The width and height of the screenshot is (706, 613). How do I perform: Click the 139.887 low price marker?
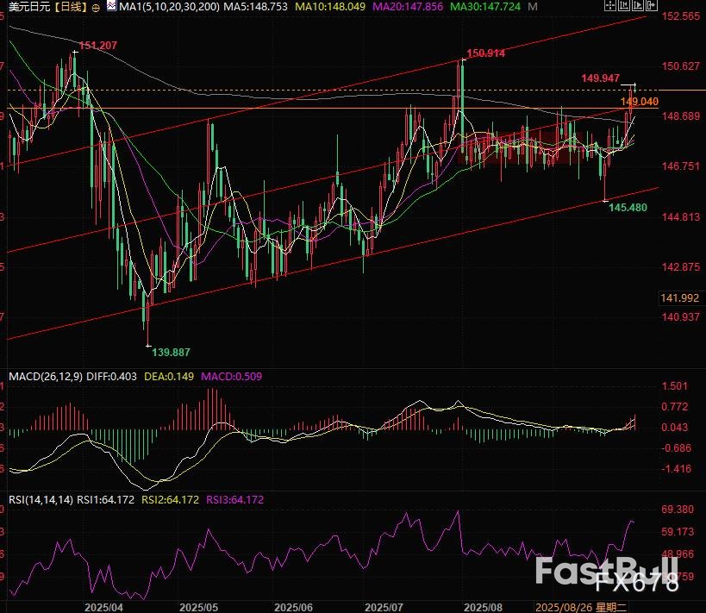pyautogui.click(x=171, y=353)
